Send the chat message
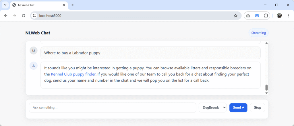Viewport: 294px width, 126px height. 238,108
